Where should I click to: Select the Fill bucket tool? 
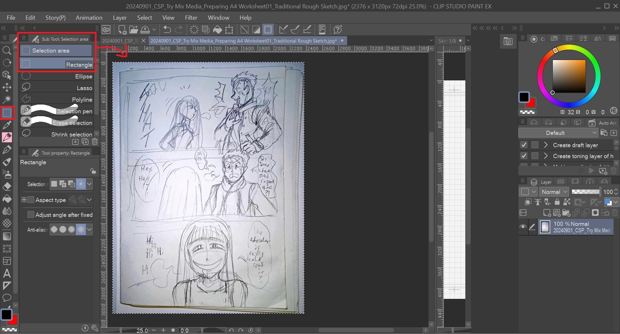coord(7,199)
